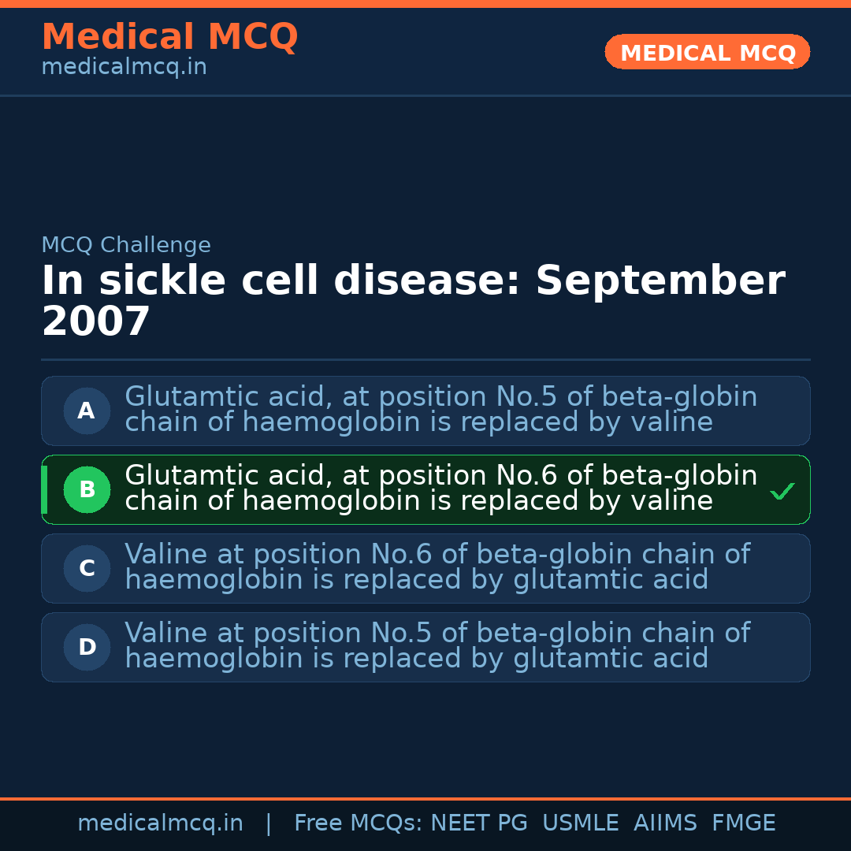Open the medicalmcq.in link in the footer
The image size is (851, 851).
click(x=160, y=823)
